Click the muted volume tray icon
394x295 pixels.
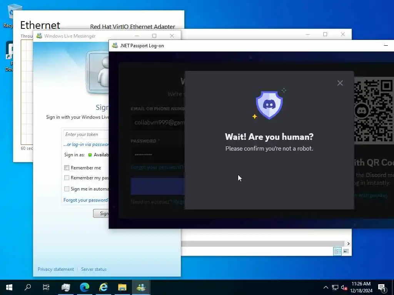(x=344, y=287)
